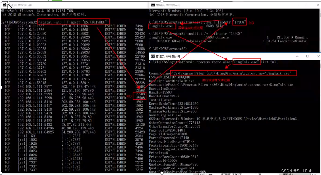The height and width of the screenshot is (175, 321).
Task: Click the ParentProcessId=17440 line
Action: [x=169, y=138]
